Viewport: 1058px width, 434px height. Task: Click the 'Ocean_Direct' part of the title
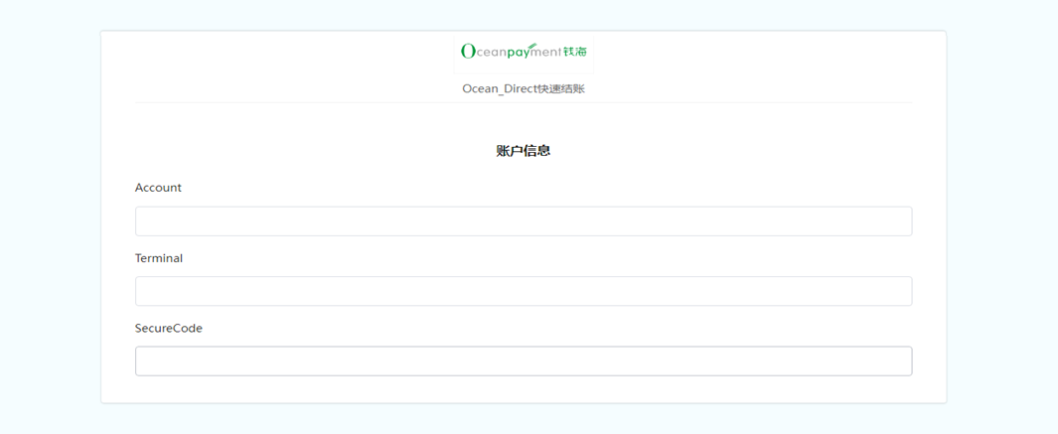coord(499,89)
